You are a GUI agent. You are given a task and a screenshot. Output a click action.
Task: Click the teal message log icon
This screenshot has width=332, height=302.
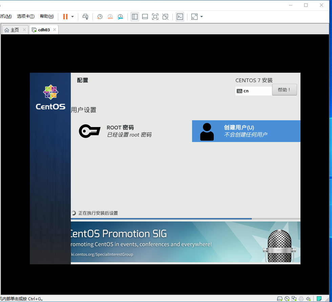coord(319,298)
